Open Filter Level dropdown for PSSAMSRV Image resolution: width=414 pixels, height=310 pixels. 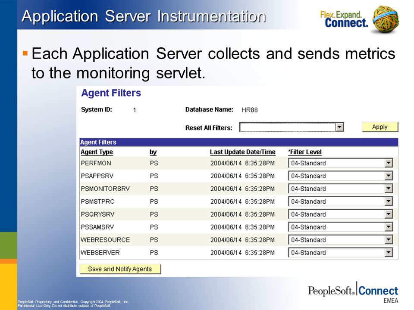click(340, 227)
